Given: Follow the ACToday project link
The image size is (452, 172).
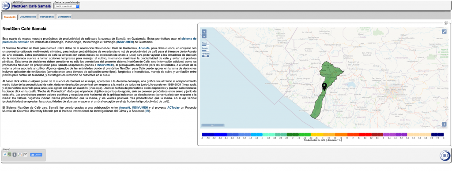Looking at the screenshot, I should point(173,107).
